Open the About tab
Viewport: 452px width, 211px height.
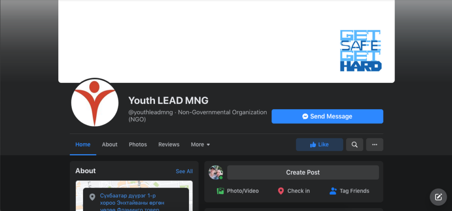tap(109, 144)
